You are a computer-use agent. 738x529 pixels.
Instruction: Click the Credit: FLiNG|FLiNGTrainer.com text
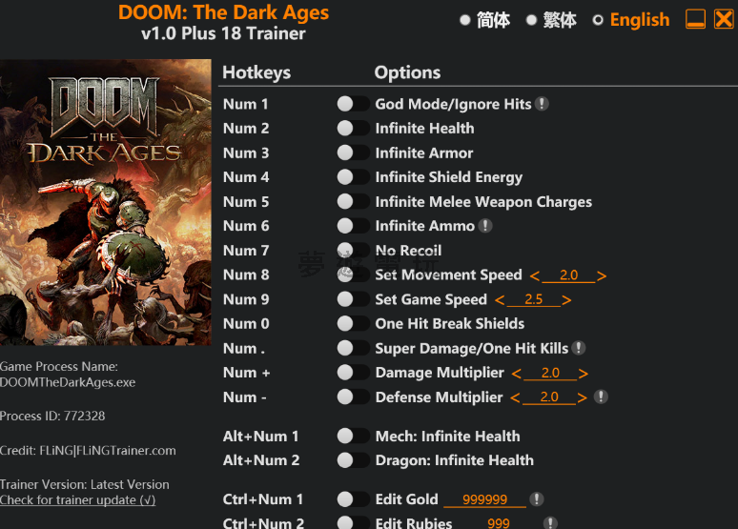click(88, 451)
